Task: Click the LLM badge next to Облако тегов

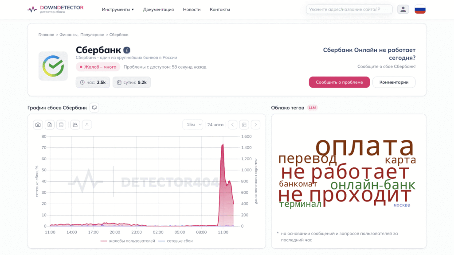Action: click(x=312, y=107)
